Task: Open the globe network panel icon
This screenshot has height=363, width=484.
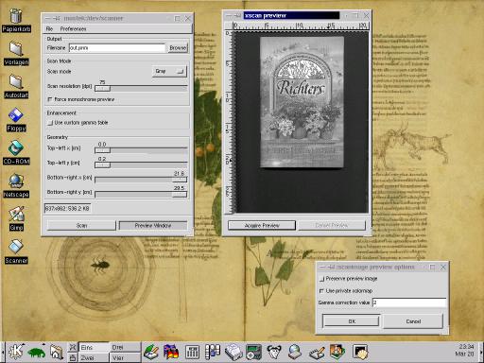Action: tap(295, 352)
